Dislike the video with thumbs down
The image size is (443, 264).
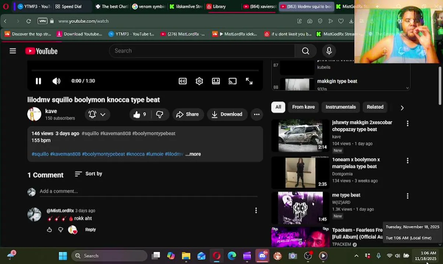159,114
